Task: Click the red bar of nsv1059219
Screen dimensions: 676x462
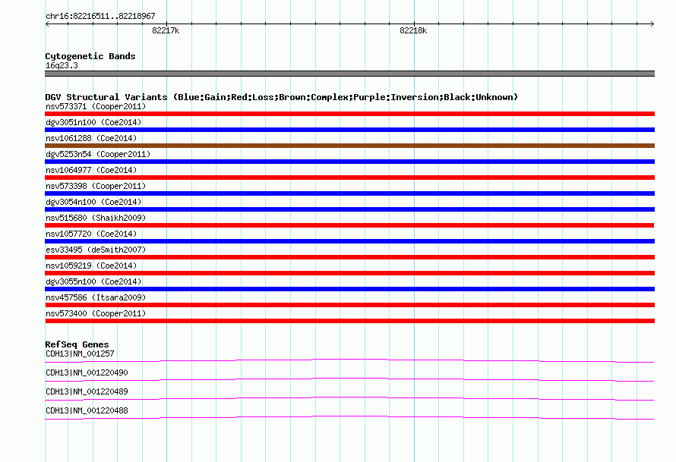Action: [x=349, y=273]
